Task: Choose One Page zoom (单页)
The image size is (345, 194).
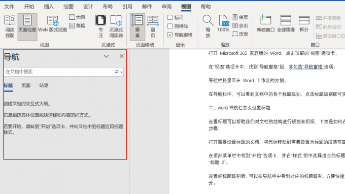Action: click(240, 17)
